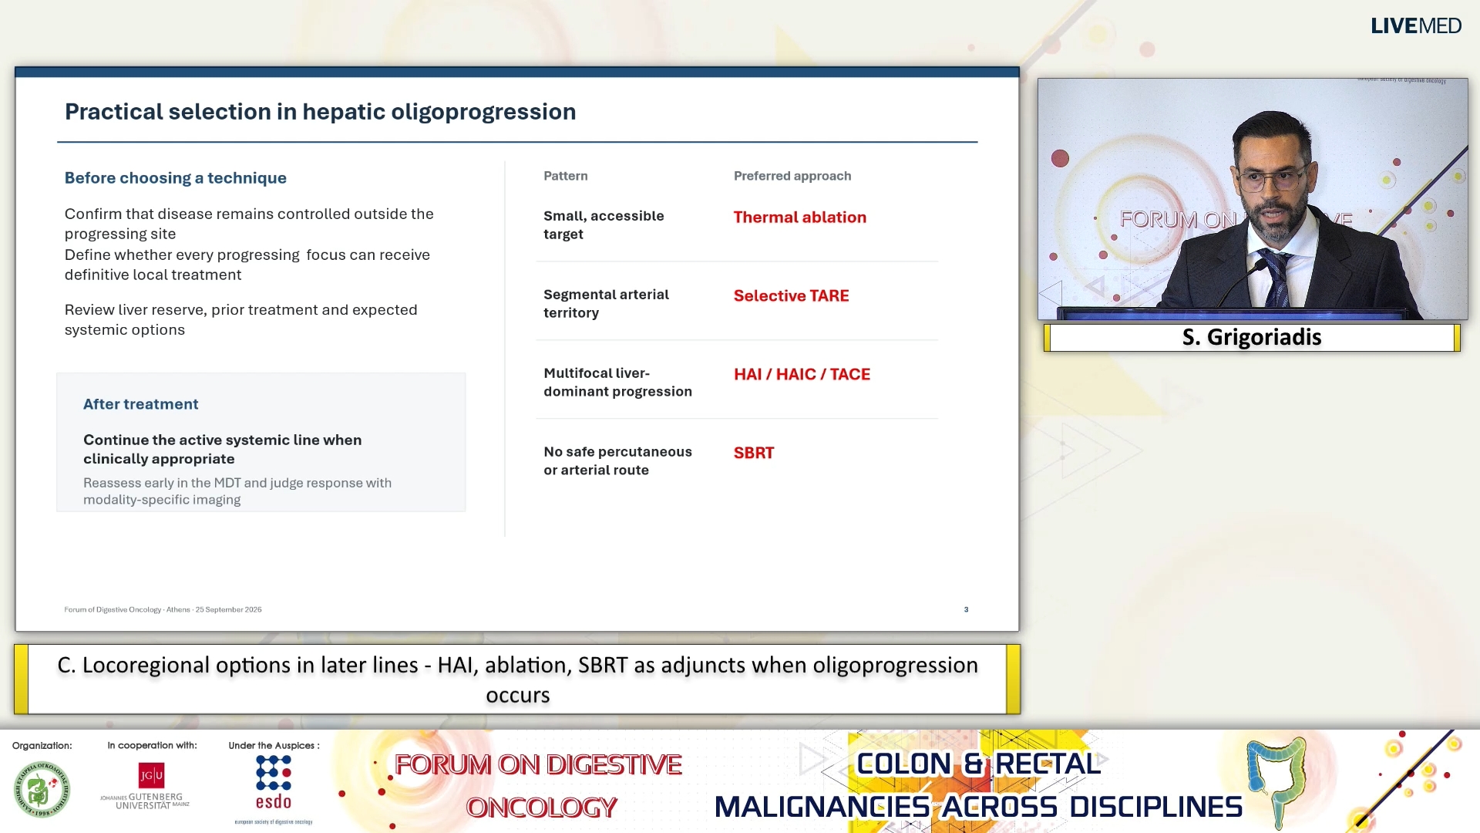Click the slide page number 3
Viewport: 1480px width, 833px height.
(966, 609)
